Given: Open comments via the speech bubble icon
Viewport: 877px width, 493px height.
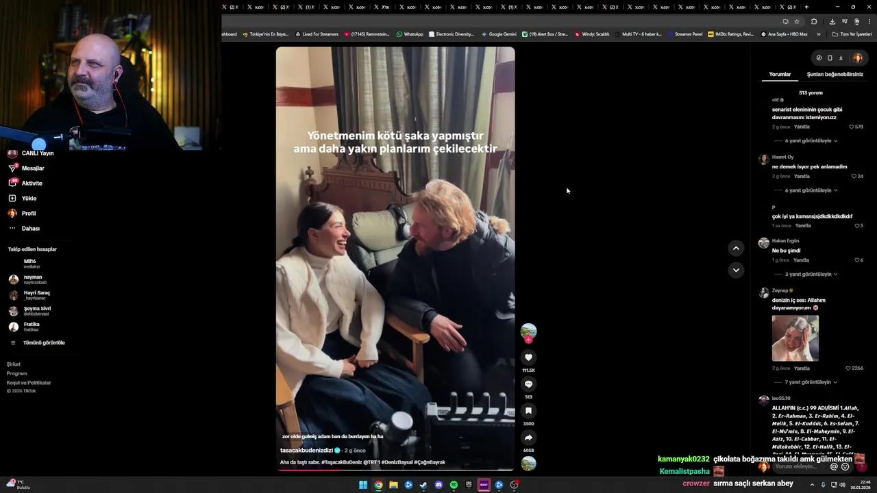Looking at the screenshot, I should [528, 384].
